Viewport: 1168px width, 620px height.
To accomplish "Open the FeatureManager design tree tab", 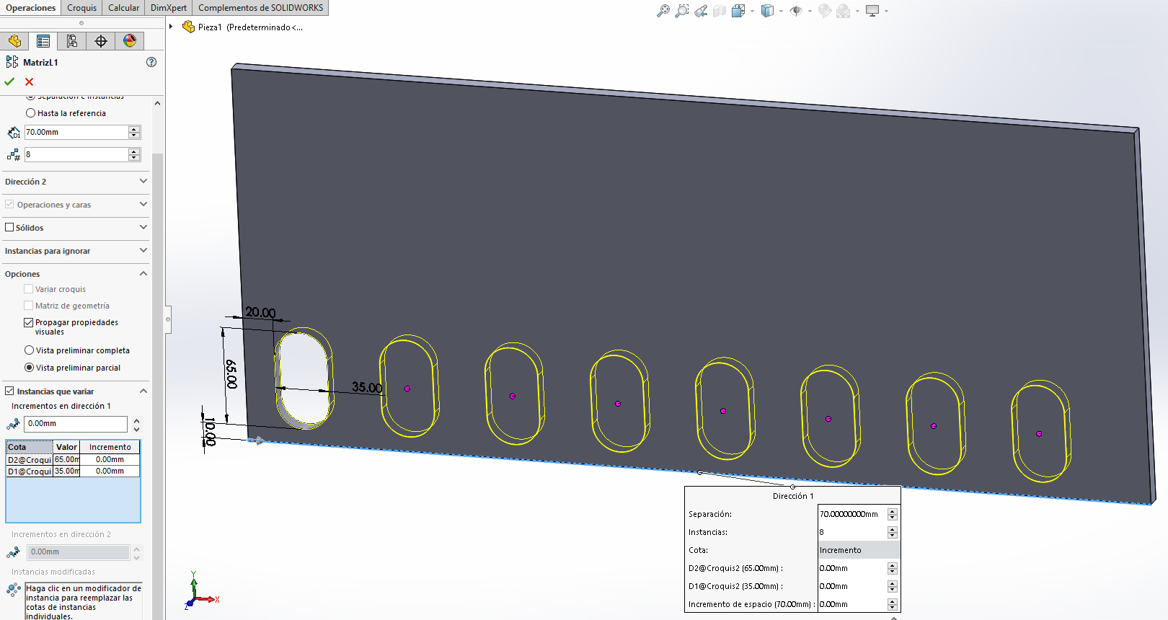I will [x=14, y=41].
